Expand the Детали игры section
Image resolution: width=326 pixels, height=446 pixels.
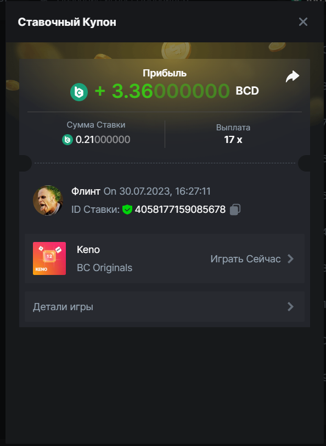click(165, 307)
